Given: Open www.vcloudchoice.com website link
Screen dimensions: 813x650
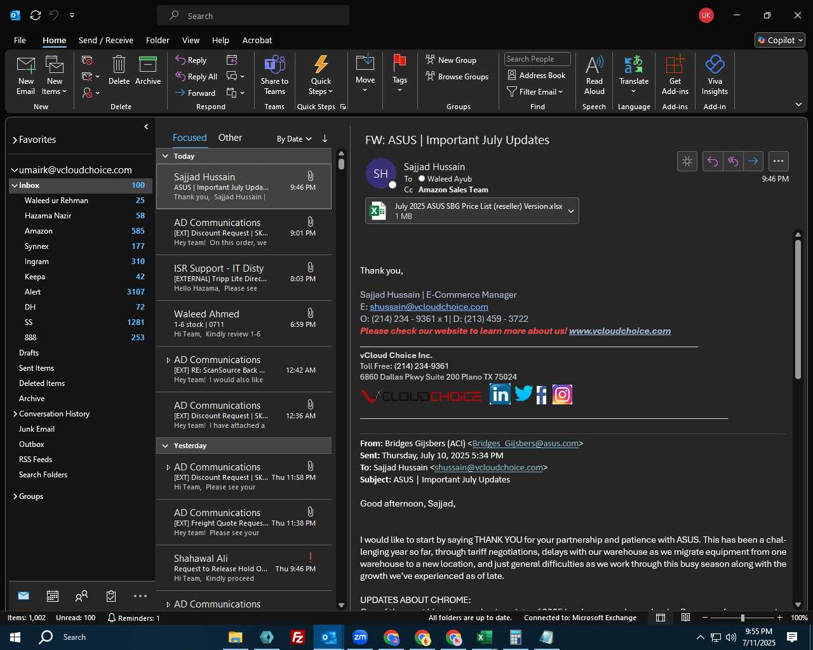Looking at the screenshot, I should point(620,331).
